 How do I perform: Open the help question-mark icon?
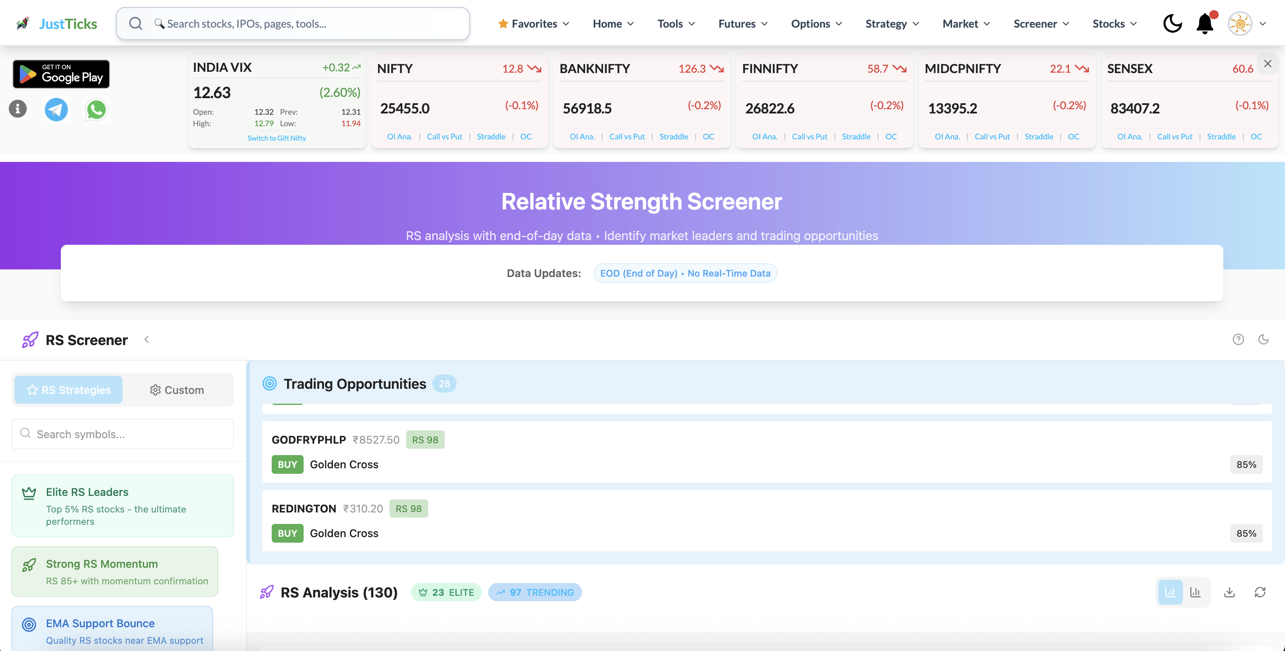click(1238, 340)
